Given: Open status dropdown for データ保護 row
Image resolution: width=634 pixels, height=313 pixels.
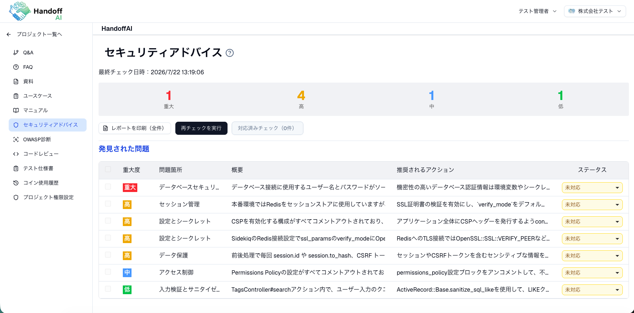Looking at the screenshot, I should coord(592,256).
